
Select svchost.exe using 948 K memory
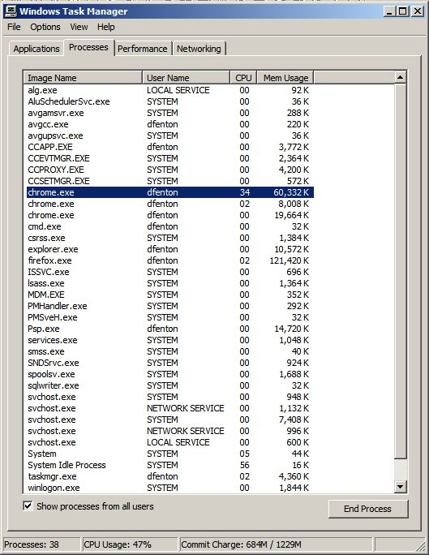pos(170,397)
